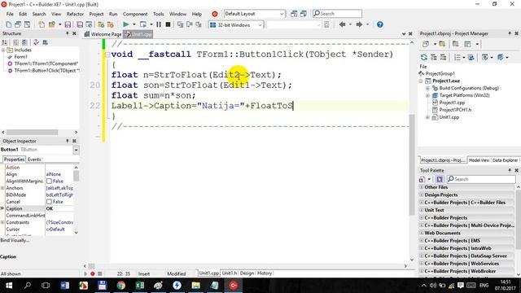521x293 pixels.
Task: Stop program with black square button
Action: coord(169,24)
